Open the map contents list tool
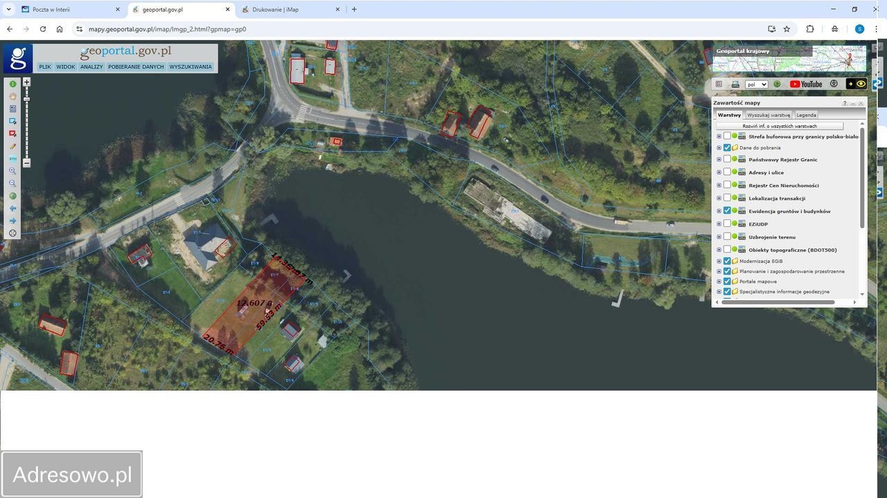Viewport: 887px width, 498px height. [x=12, y=109]
